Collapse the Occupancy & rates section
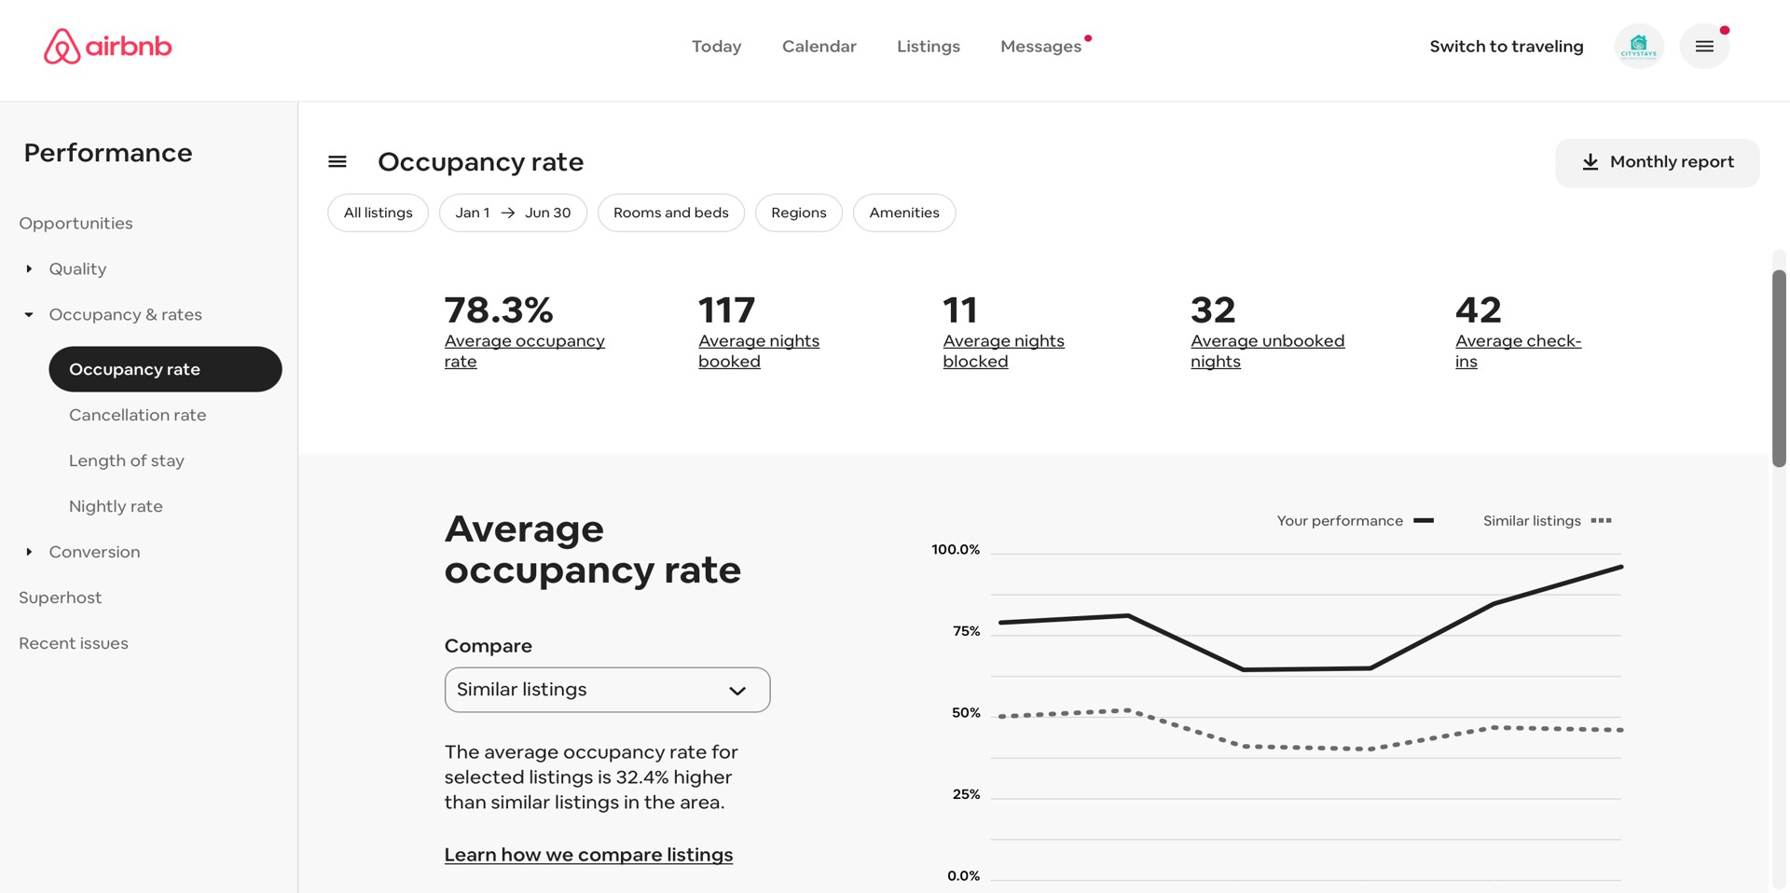Viewport: 1790px width, 893px height. pos(29,315)
